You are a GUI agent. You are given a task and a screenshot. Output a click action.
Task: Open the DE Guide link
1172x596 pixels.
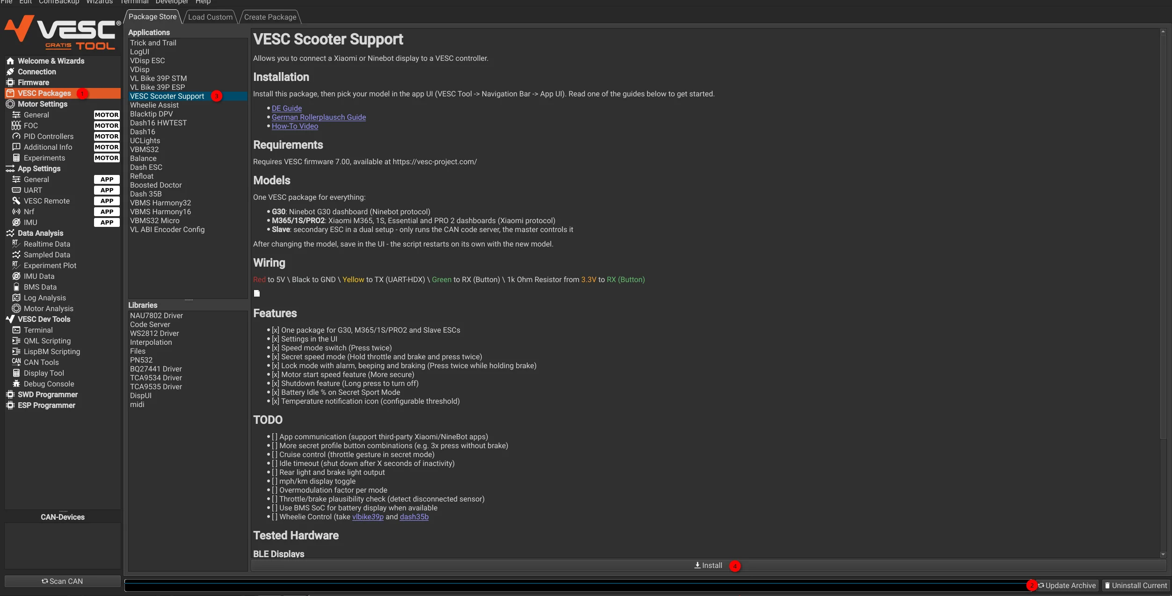pos(287,109)
